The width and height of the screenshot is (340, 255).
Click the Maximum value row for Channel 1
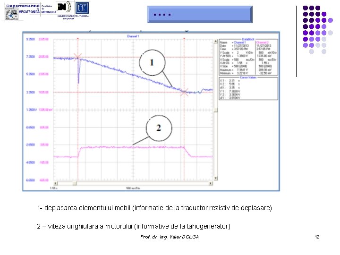coord(234,70)
